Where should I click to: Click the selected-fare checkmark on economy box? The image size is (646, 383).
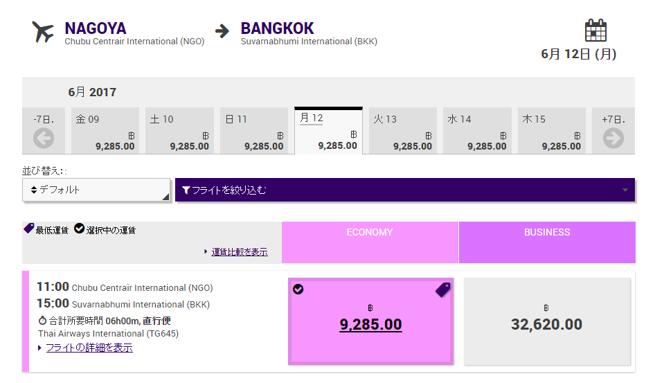click(x=298, y=289)
